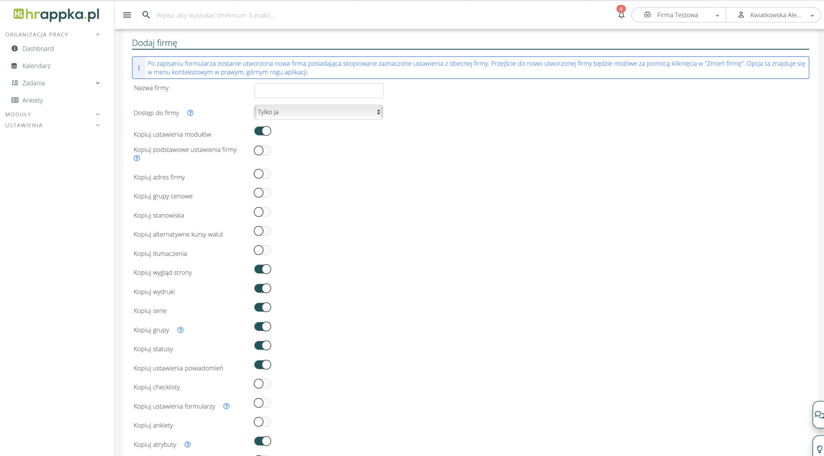Click the Nazwa firmy text field
Viewport: 824px width, 456px height.
319,91
